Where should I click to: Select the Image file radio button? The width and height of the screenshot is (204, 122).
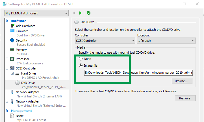(x=81, y=66)
